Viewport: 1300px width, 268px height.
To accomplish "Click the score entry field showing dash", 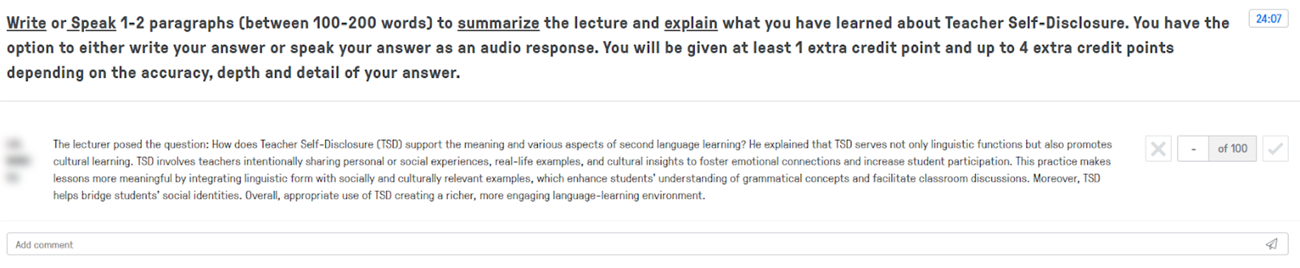I will [x=1193, y=149].
